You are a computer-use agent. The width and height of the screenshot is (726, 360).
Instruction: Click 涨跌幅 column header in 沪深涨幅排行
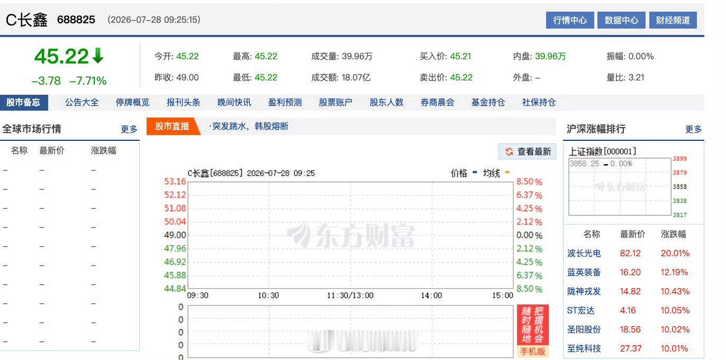click(x=674, y=234)
